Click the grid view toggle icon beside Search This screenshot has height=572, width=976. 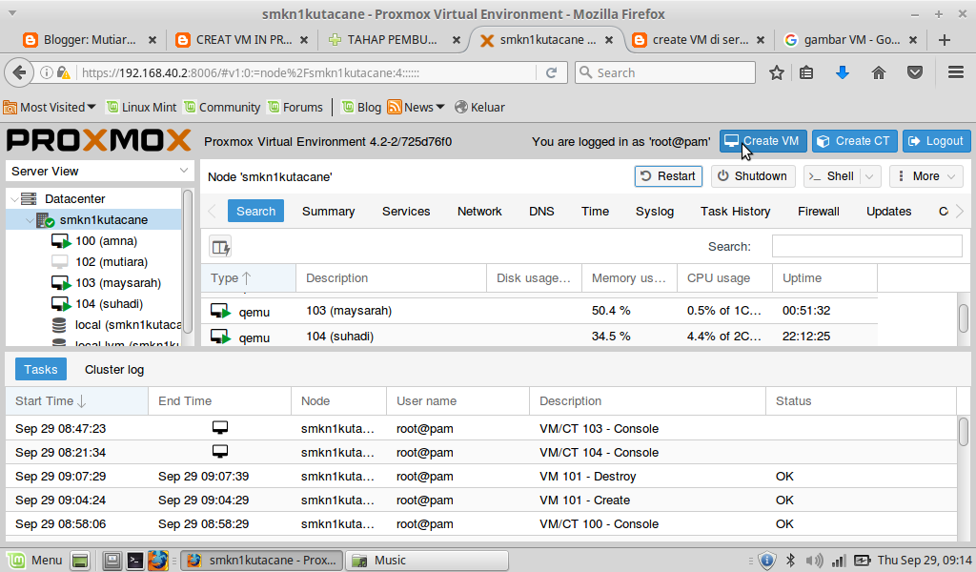click(220, 247)
